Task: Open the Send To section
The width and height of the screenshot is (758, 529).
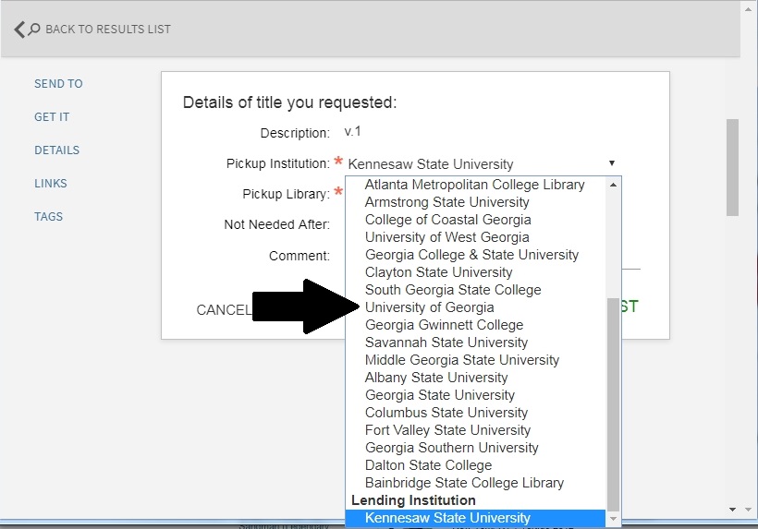Action: [58, 83]
